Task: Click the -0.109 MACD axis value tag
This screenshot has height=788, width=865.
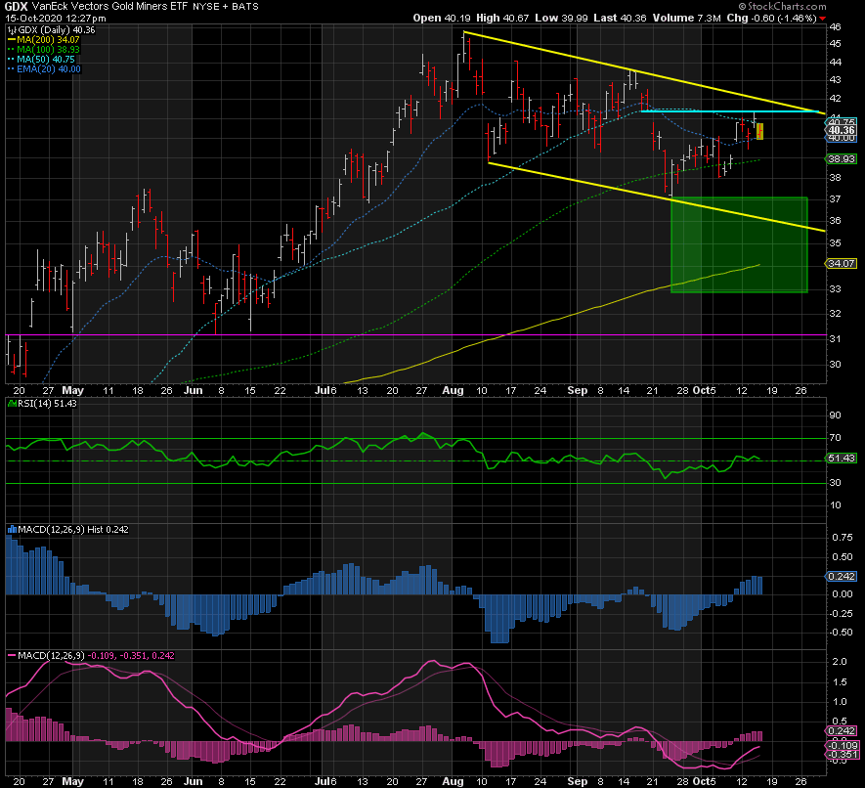Action: click(x=843, y=746)
